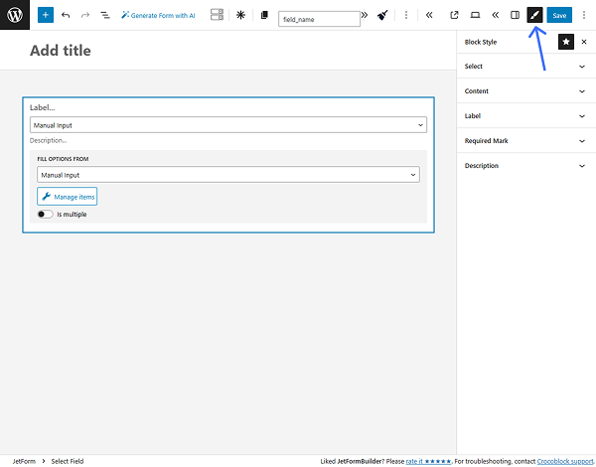Open the select field preview dropdown
The height and width of the screenshot is (467, 596).
coord(228,125)
